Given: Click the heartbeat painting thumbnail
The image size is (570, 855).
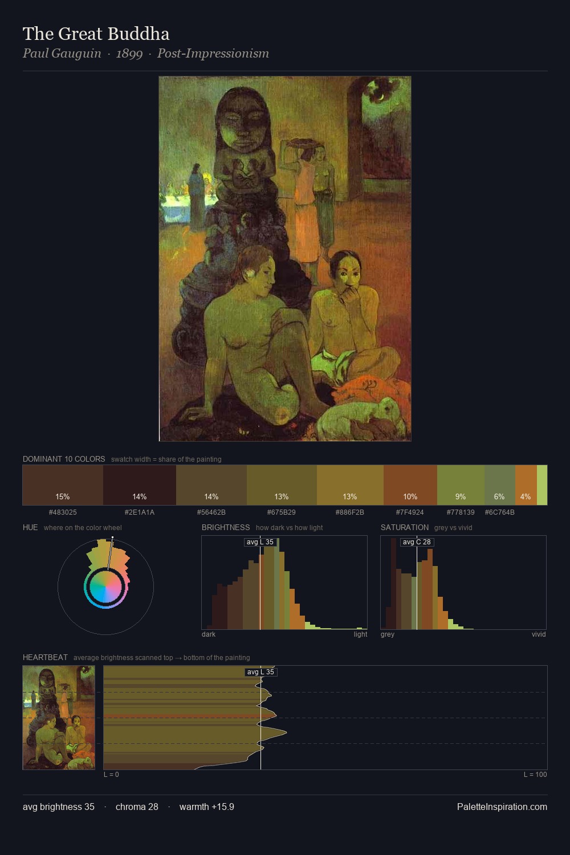Looking at the screenshot, I should (59, 718).
